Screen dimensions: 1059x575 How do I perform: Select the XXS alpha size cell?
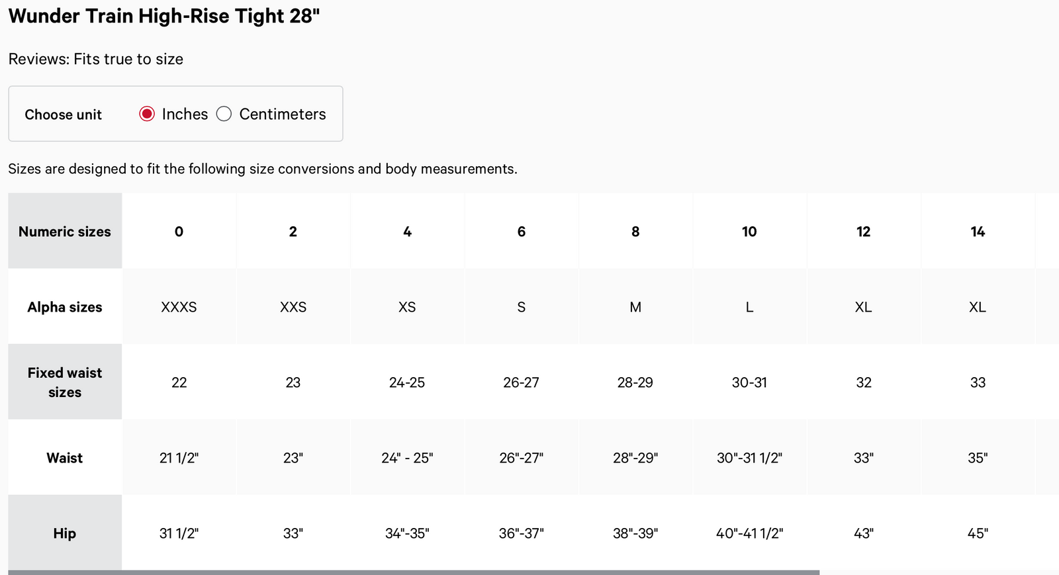click(x=293, y=307)
